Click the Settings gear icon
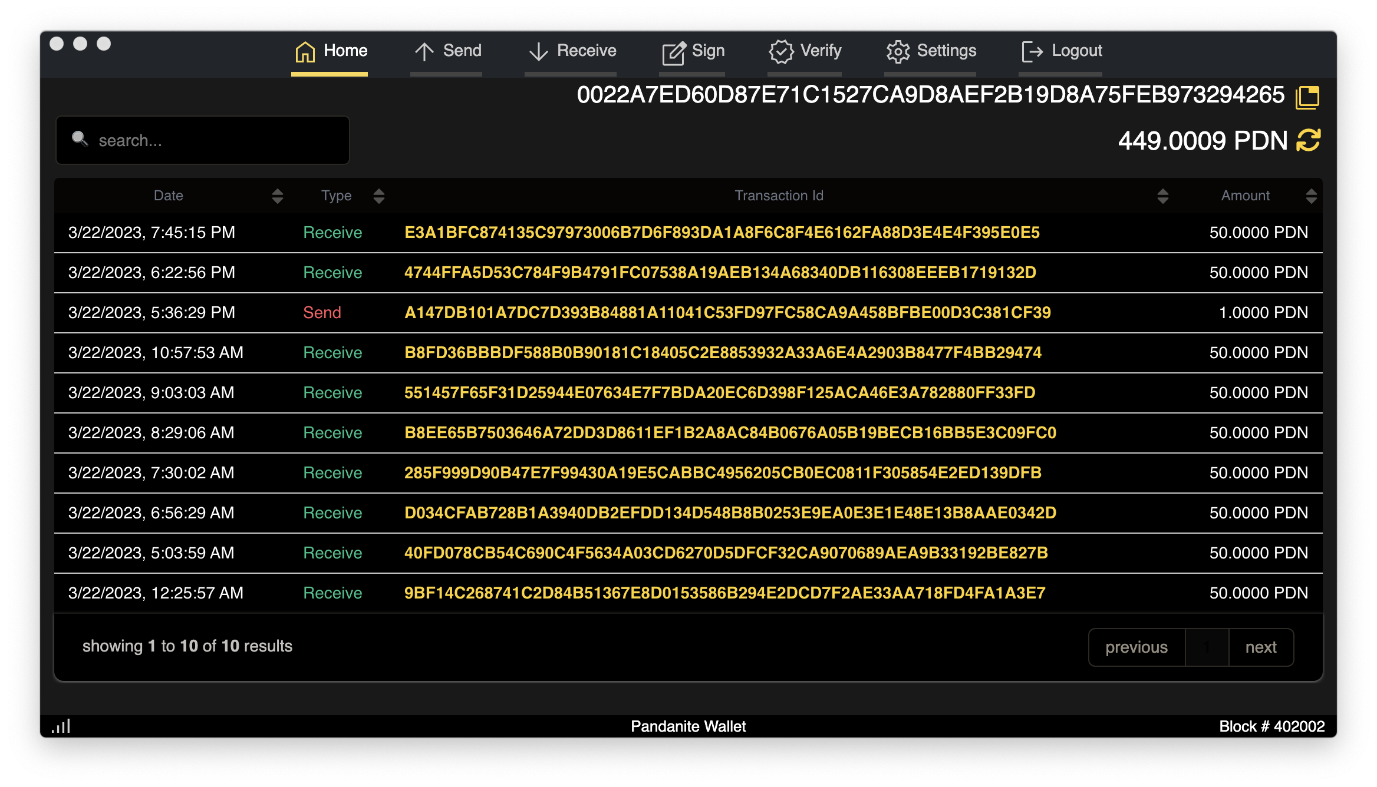The width and height of the screenshot is (1377, 787). tap(898, 52)
